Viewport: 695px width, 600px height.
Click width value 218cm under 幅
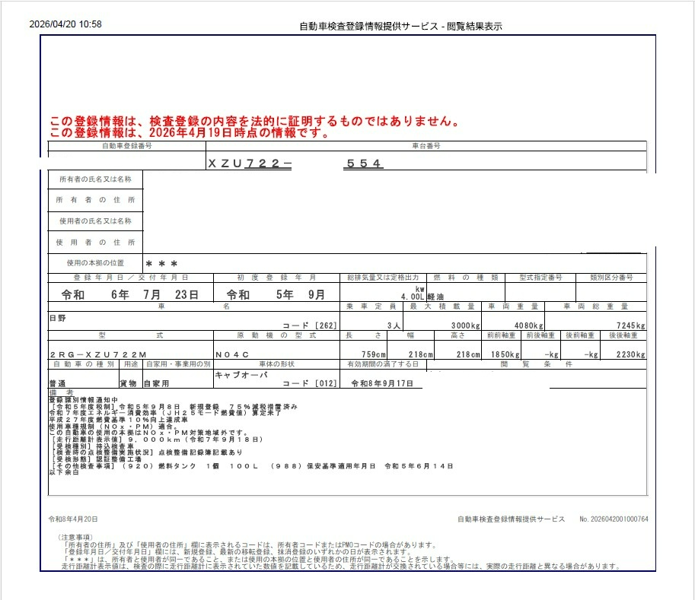point(421,354)
